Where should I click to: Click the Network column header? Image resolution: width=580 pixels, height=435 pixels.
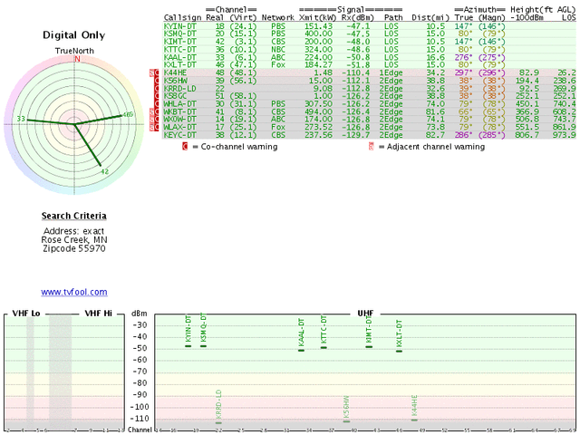[x=278, y=18]
